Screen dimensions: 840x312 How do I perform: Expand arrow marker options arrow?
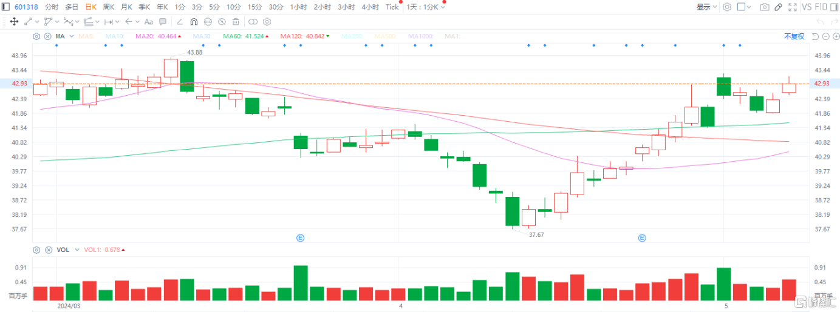pos(137,22)
